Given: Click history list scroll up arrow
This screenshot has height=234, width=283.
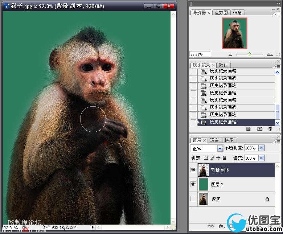Looking at the screenshot, I should [277, 72].
